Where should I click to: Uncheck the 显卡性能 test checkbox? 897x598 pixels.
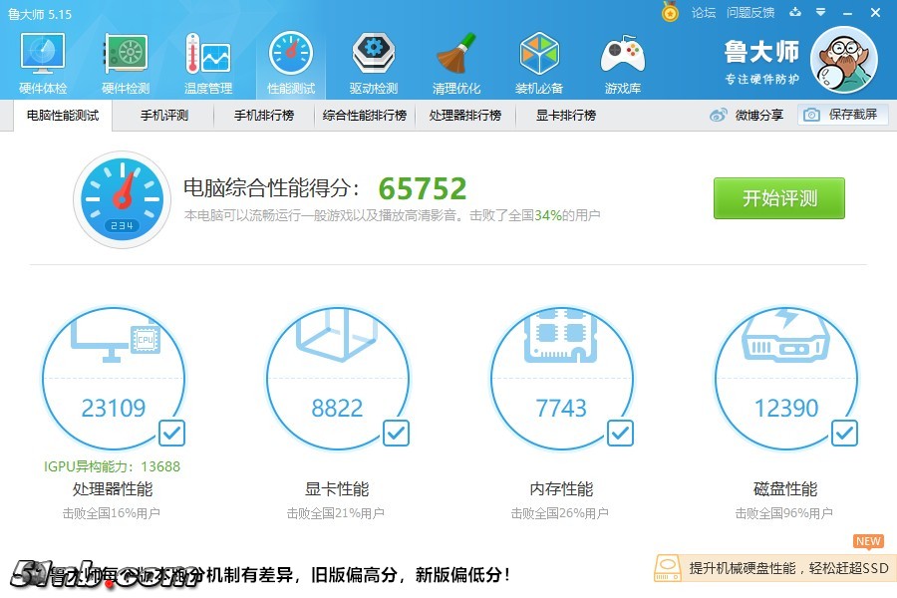(x=396, y=433)
